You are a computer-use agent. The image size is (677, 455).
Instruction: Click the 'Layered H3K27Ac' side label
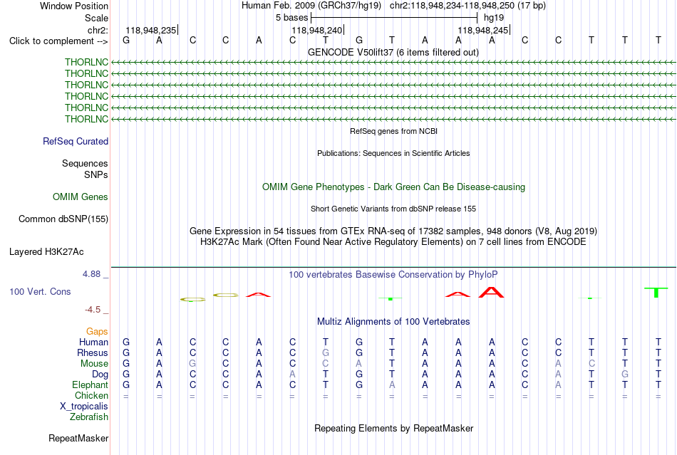pyautogui.click(x=46, y=252)
